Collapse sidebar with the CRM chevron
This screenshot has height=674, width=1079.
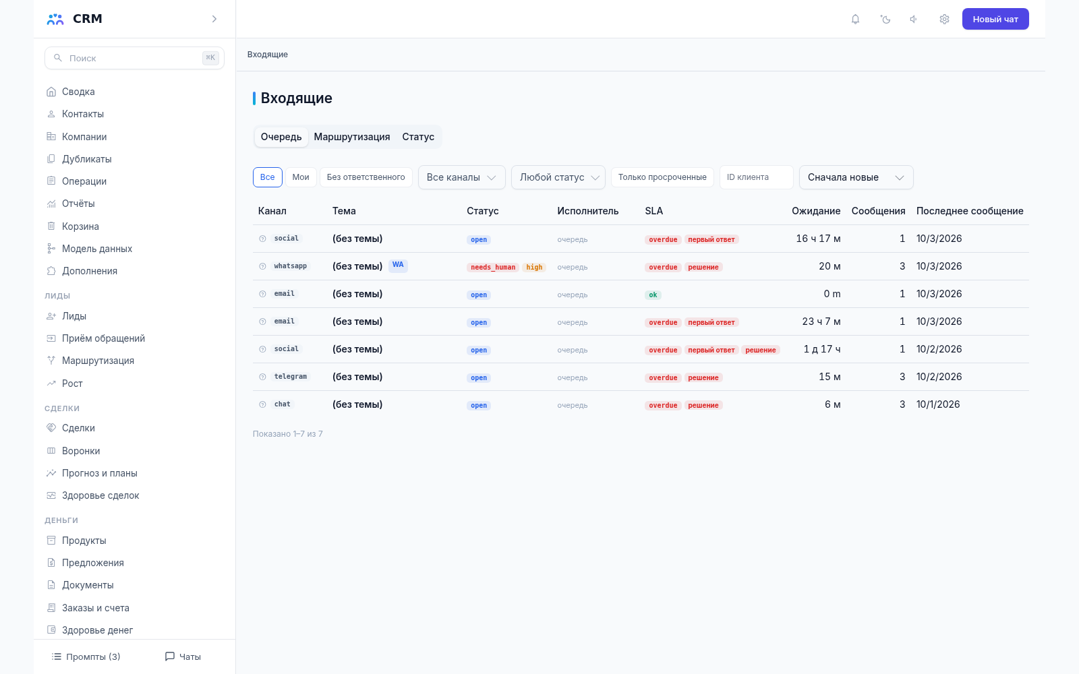click(214, 19)
